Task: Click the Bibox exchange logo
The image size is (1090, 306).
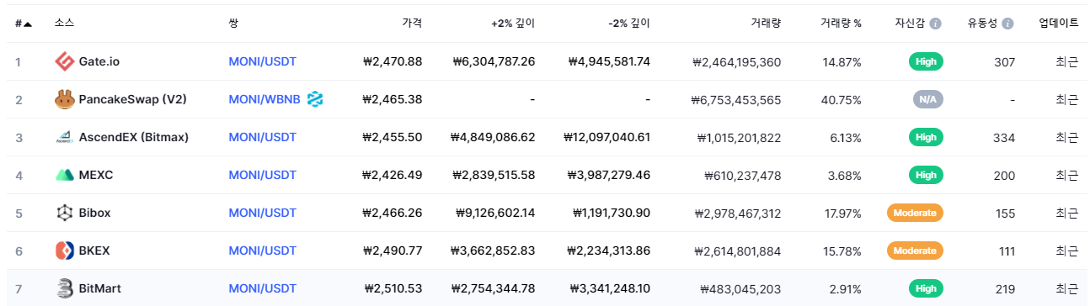Action: [65, 213]
